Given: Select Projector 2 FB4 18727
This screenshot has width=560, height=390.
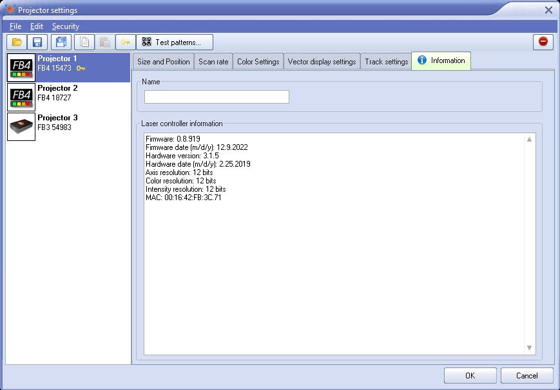Looking at the screenshot, I should 68,97.
